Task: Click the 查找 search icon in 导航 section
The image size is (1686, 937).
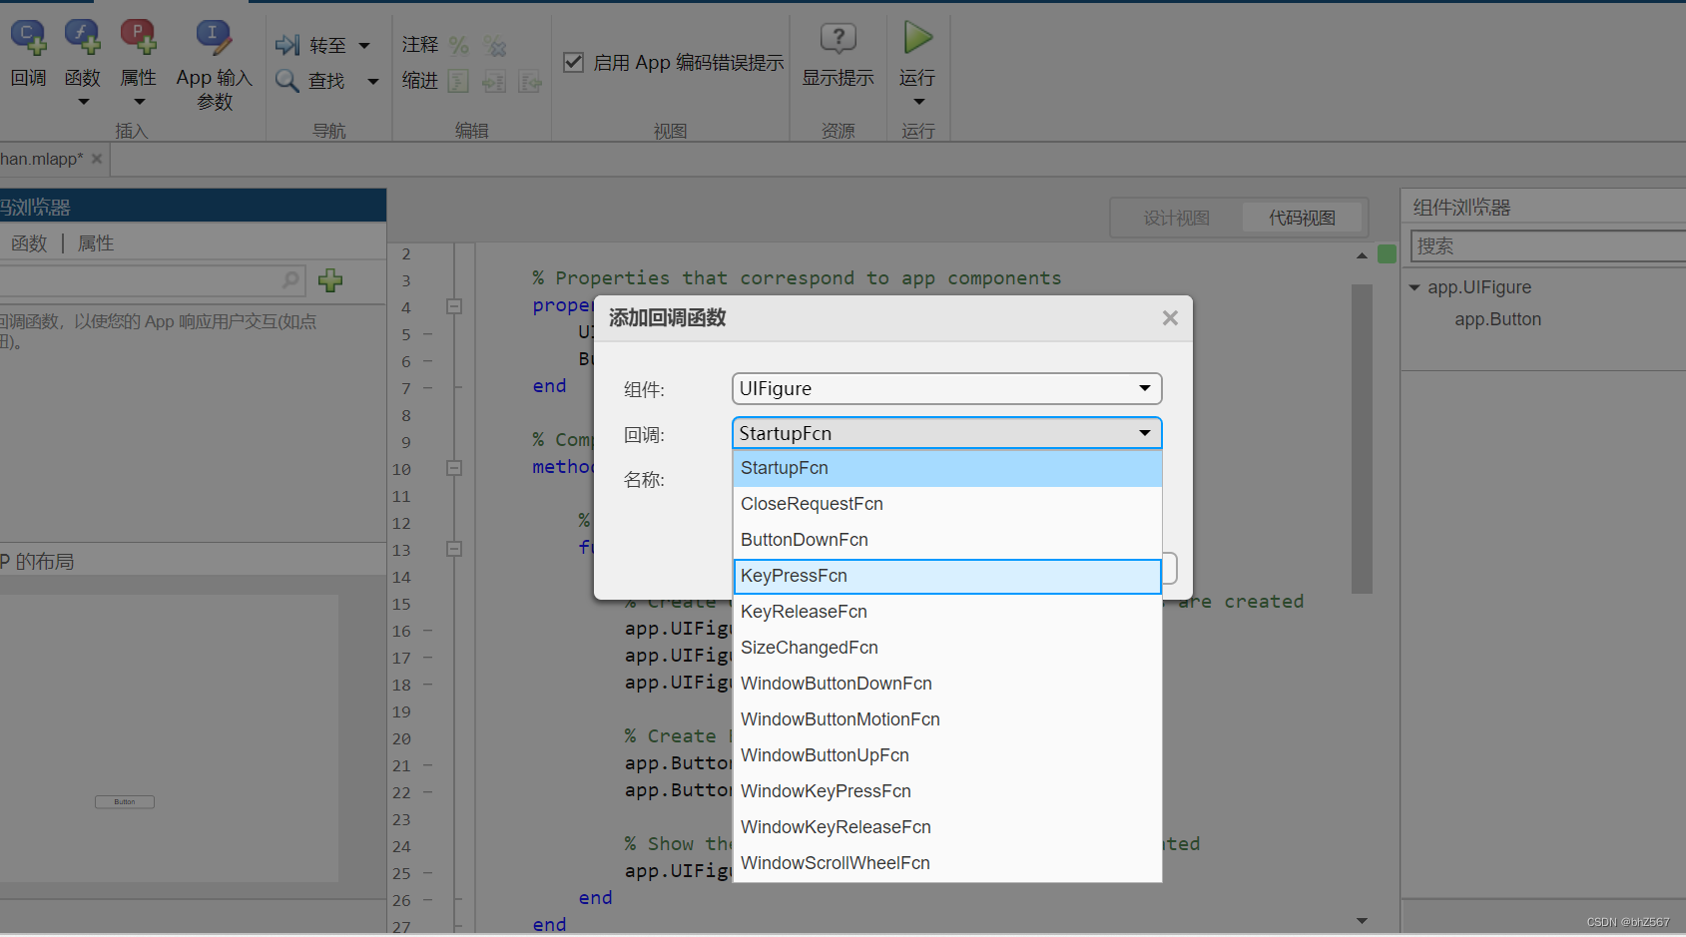Action: [287, 81]
